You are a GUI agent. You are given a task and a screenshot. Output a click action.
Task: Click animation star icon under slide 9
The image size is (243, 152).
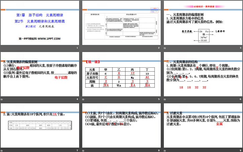pos(165,151)
